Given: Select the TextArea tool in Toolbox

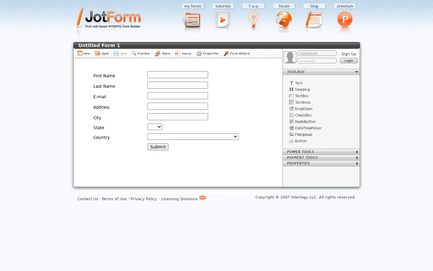Looking at the screenshot, I should [300, 102].
